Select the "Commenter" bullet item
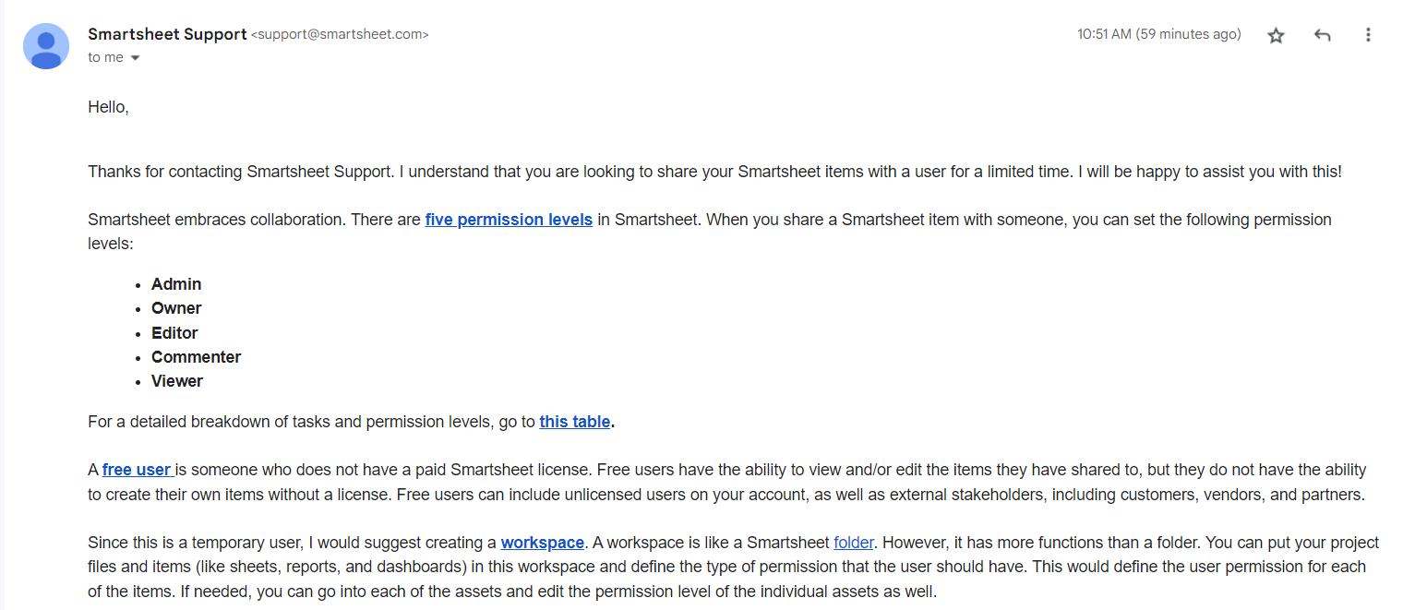1403x610 pixels. point(196,357)
